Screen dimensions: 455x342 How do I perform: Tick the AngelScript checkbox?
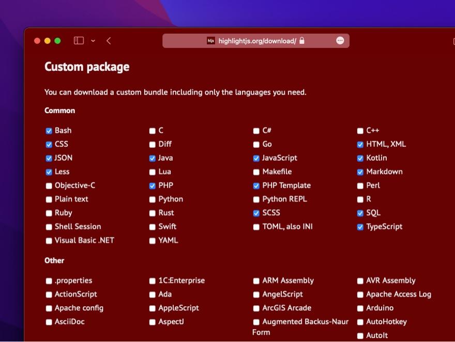pos(256,295)
